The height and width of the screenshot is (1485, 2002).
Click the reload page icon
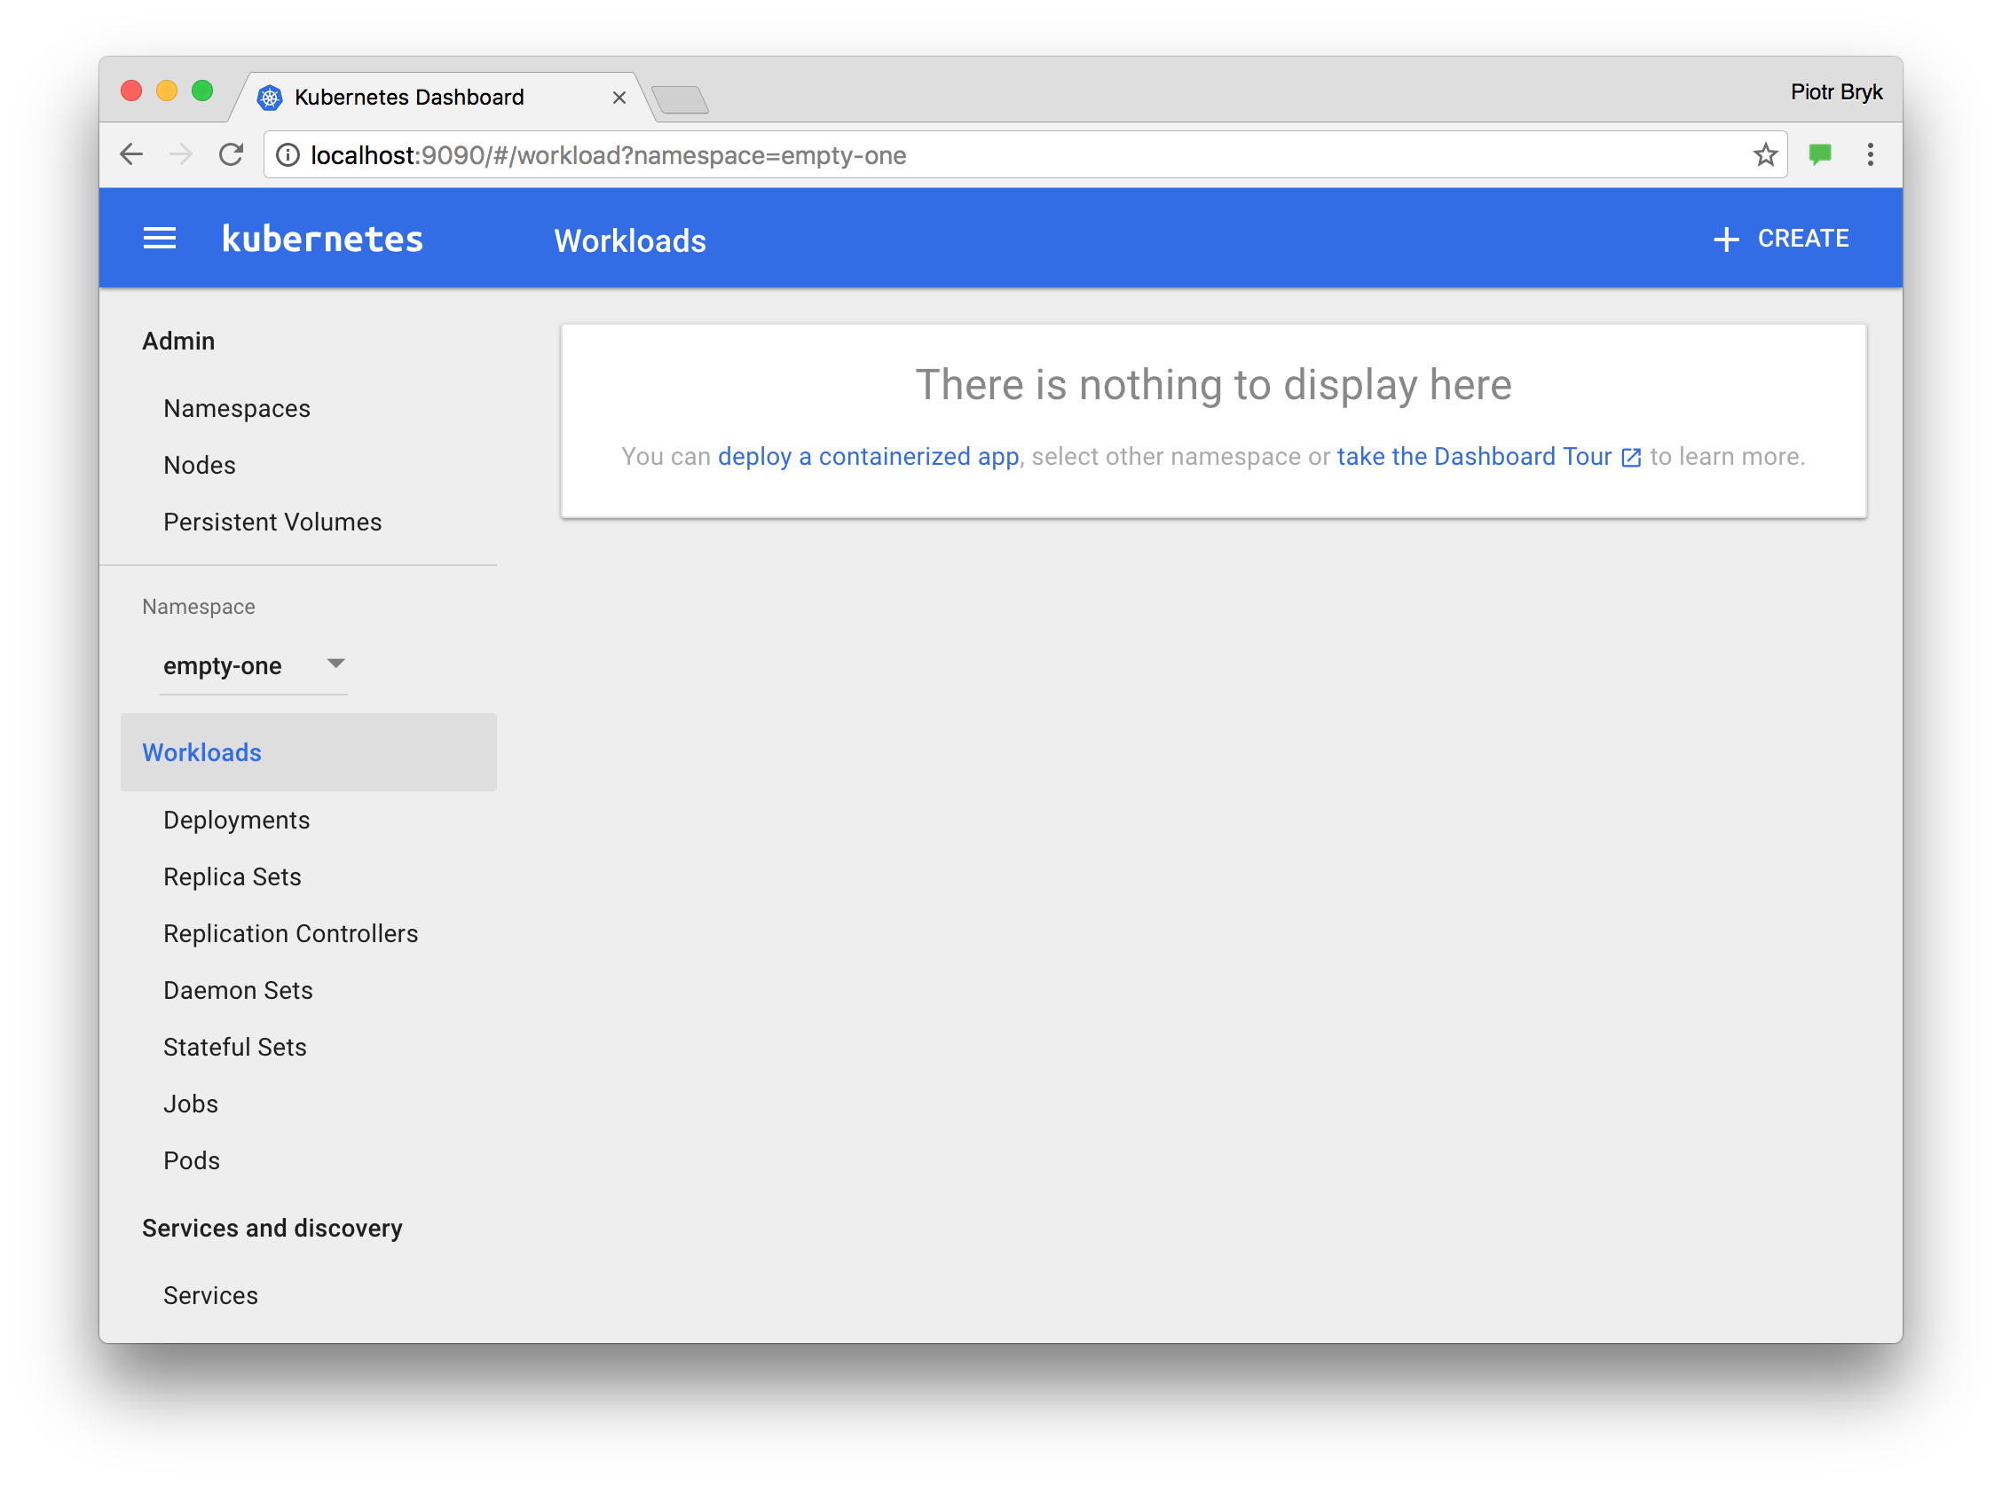tap(231, 154)
